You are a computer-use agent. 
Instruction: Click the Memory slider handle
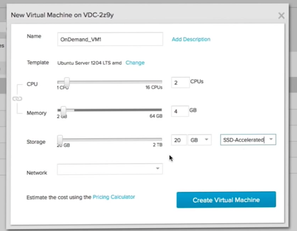point(64,111)
